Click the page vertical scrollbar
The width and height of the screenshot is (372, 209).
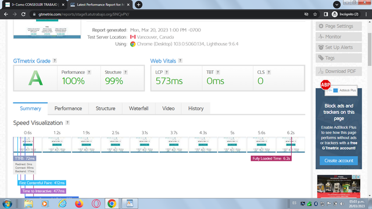[370, 49]
